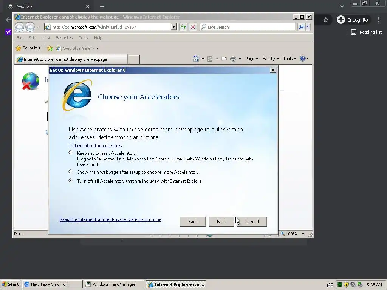Open the Tools menu in menu bar

84,38
